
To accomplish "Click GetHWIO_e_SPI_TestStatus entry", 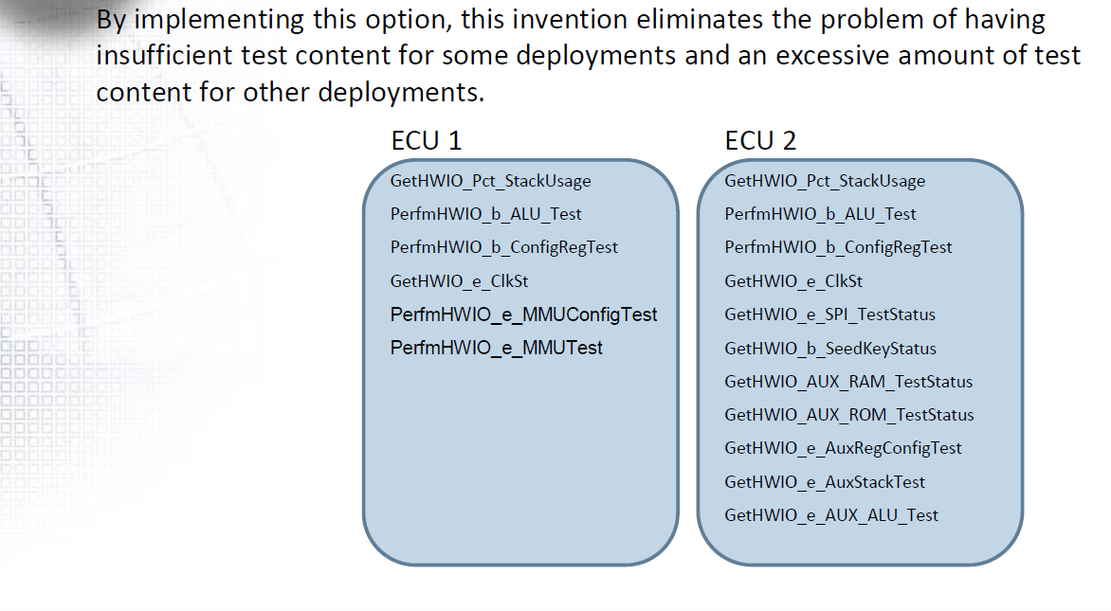I will 829,314.
